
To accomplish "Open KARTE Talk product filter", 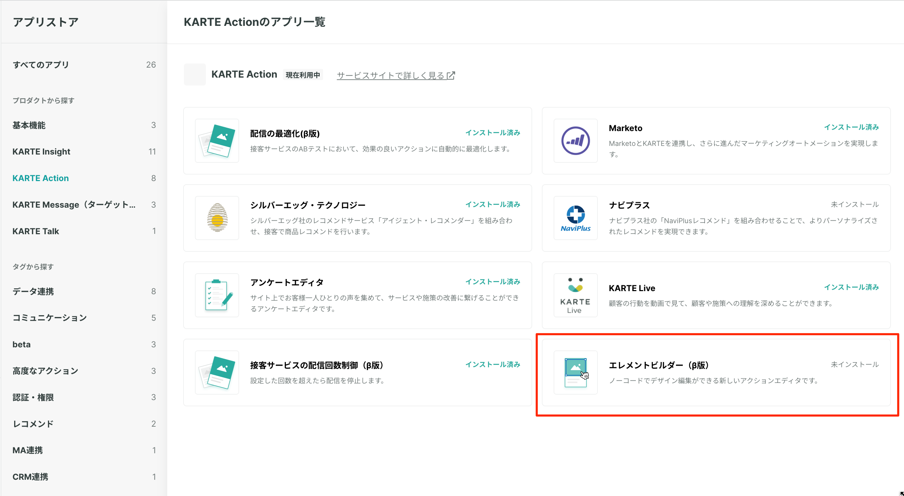I will 36,231.
